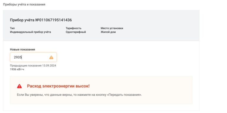Click the Место установки label

point(112,28)
